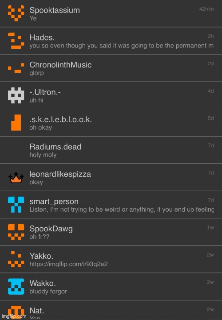Select the ChronolinthMusic 'glorp' chat
222x320 pixels.
111,68
